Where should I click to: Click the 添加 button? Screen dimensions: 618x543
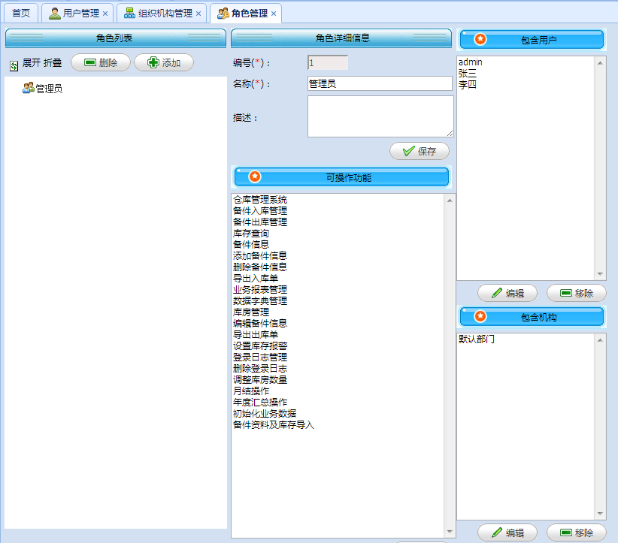click(x=164, y=62)
